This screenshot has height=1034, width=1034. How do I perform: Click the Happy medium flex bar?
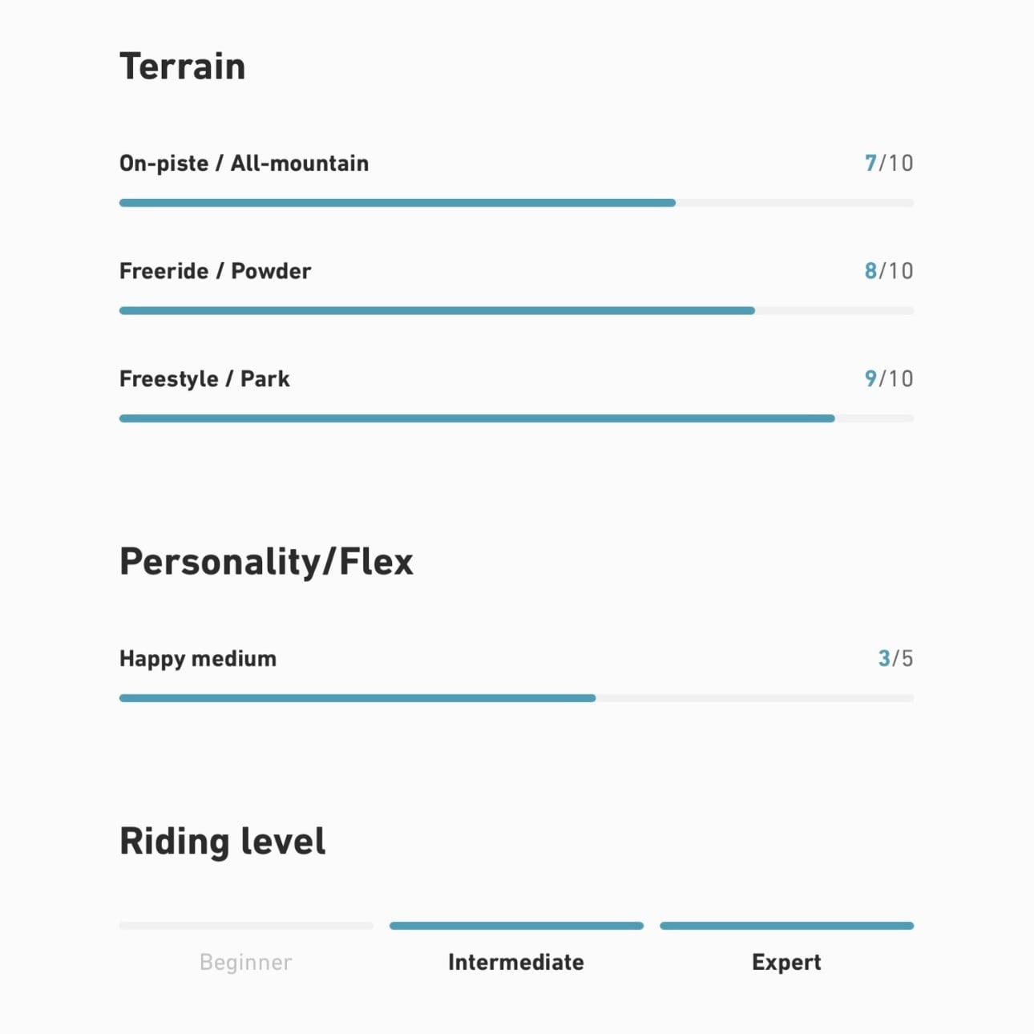pyautogui.click(x=516, y=698)
